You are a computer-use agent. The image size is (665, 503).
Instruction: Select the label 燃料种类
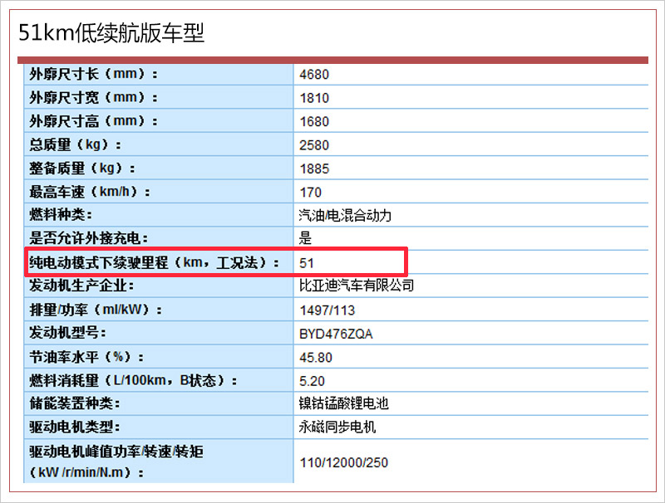(x=60, y=215)
